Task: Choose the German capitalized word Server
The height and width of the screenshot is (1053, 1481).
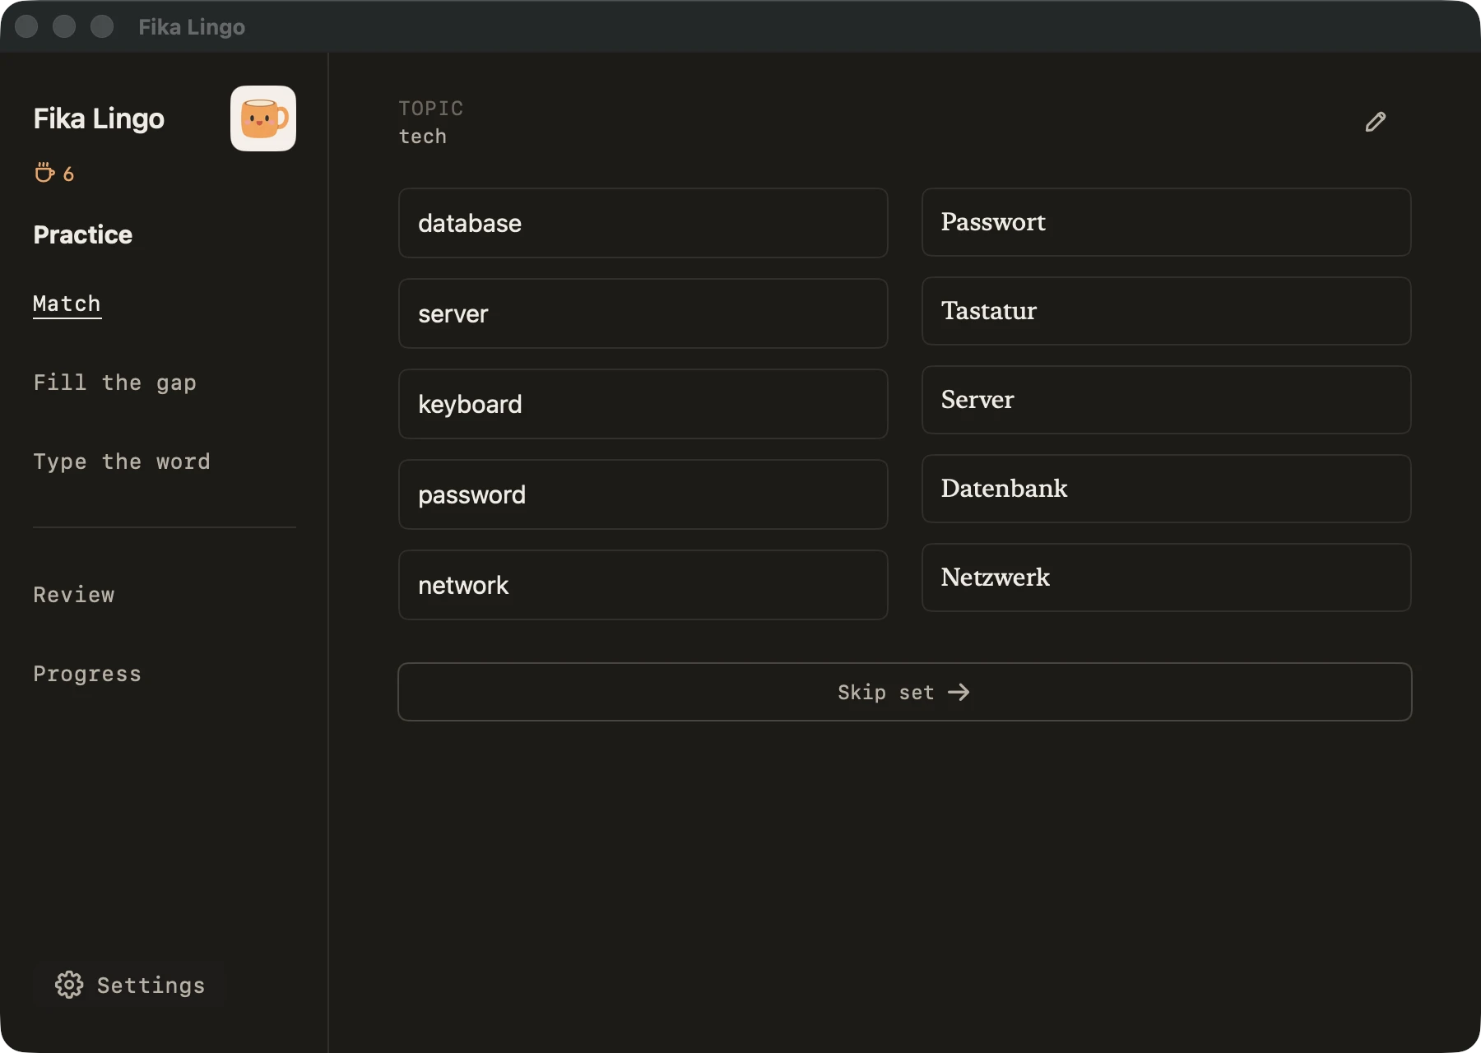Action: tap(1167, 400)
